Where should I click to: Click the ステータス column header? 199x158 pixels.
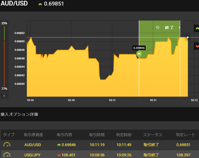click(153, 135)
